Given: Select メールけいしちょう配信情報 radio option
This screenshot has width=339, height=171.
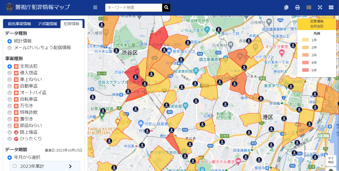Looking at the screenshot, I should [10, 48].
